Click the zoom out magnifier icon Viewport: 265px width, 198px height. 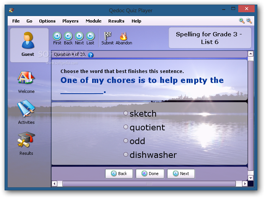249,21
